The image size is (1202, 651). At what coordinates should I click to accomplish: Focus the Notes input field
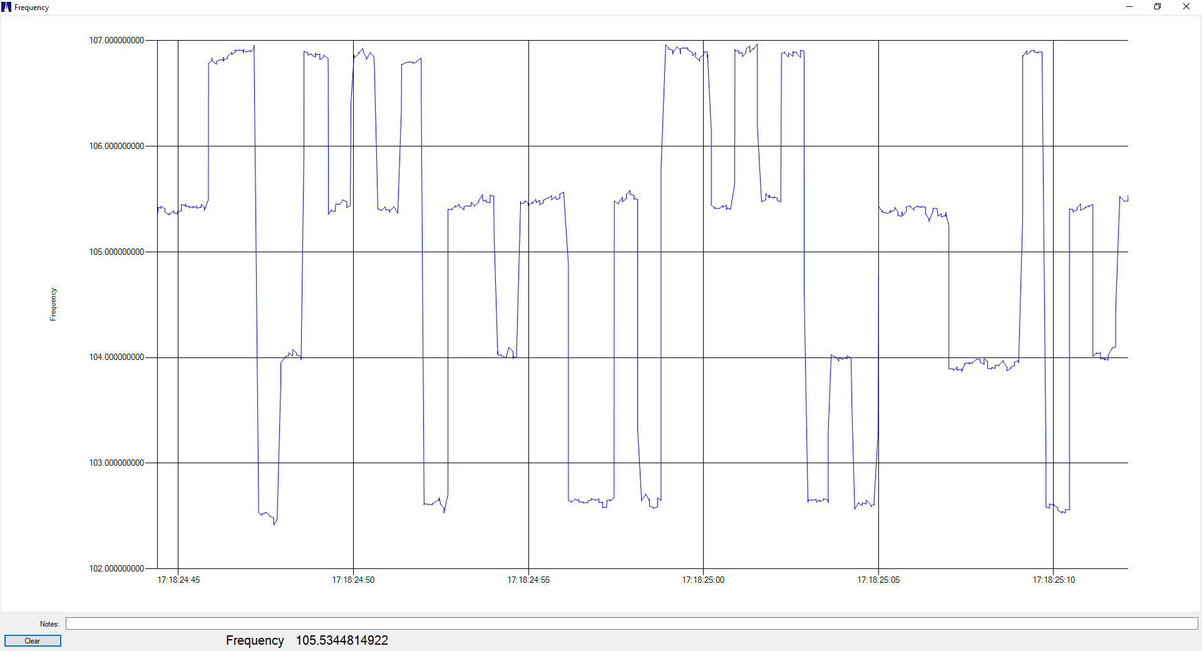(632, 623)
